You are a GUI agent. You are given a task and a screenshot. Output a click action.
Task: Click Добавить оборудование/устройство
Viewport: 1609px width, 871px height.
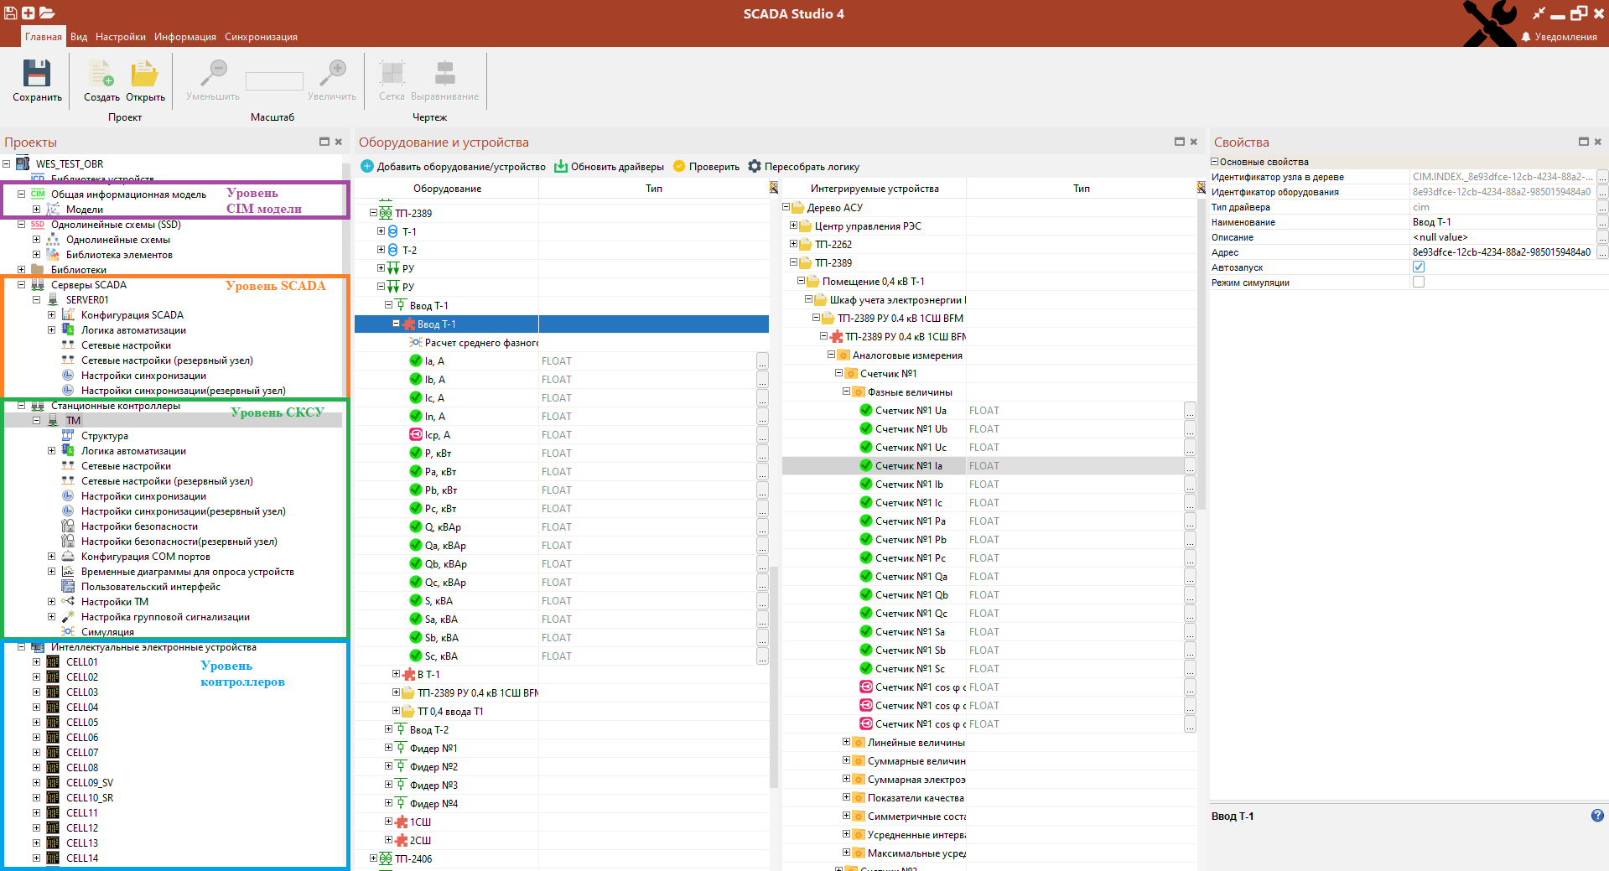[453, 166]
